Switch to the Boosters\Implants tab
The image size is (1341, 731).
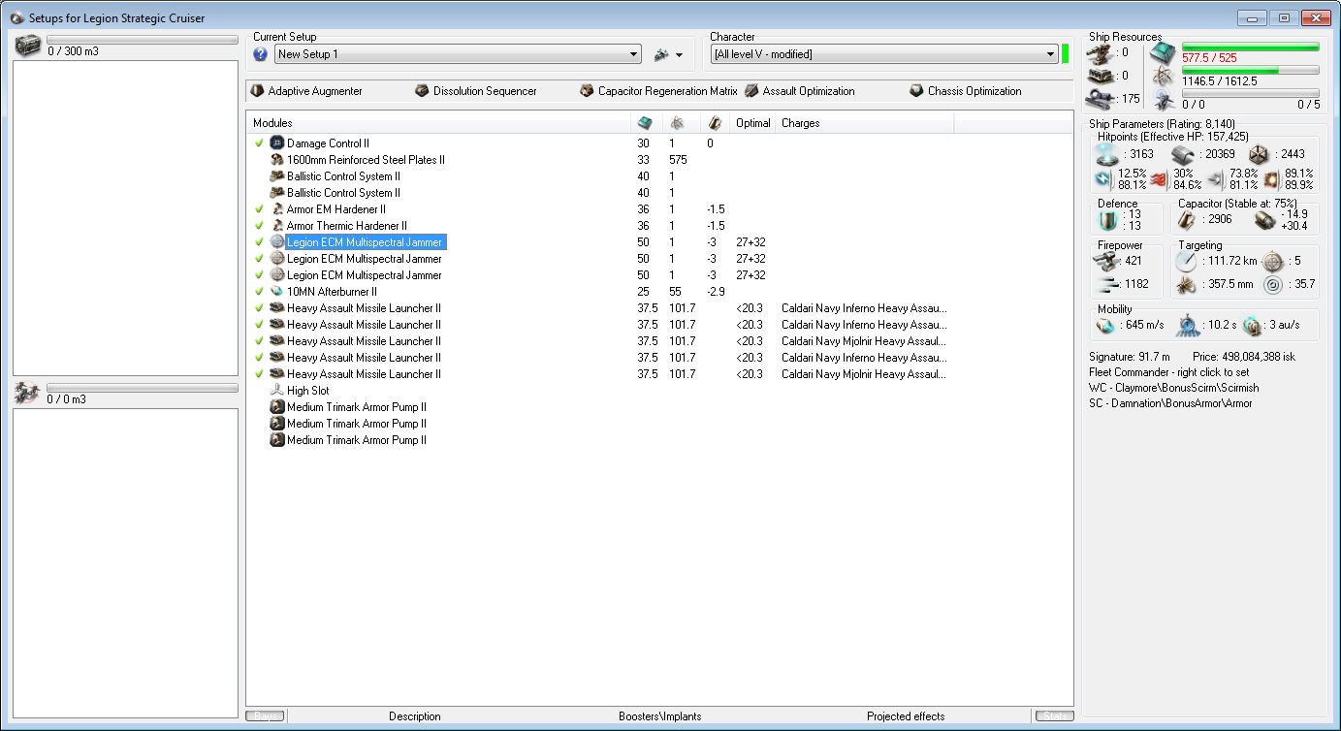[x=660, y=716]
